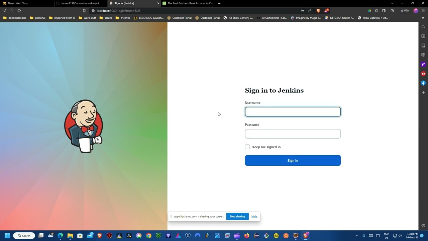Open the Windows Start menu
Image resolution: width=428 pixels, height=241 pixels.
[7, 236]
